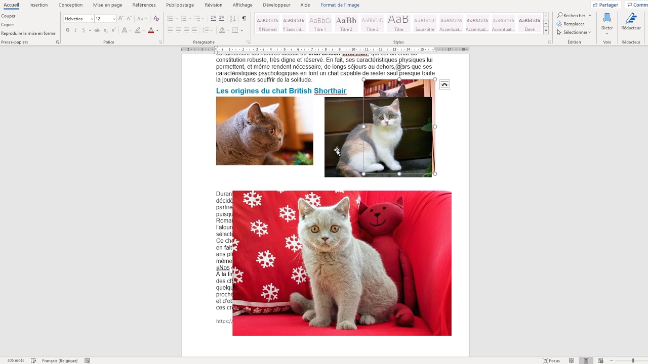Open spelling check icon in status bar

tap(33, 360)
